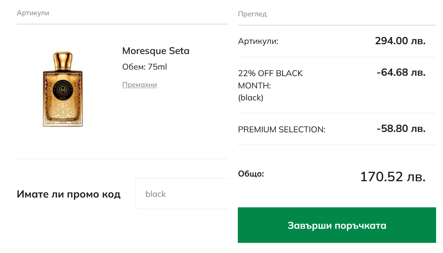Click the (black) promo code text in summary
The height and width of the screenshot is (253, 443).
coord(251,98)
